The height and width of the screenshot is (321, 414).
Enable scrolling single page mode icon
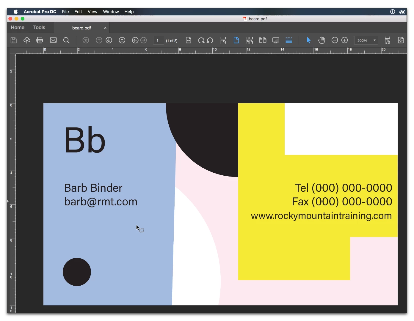pos(223,40)
